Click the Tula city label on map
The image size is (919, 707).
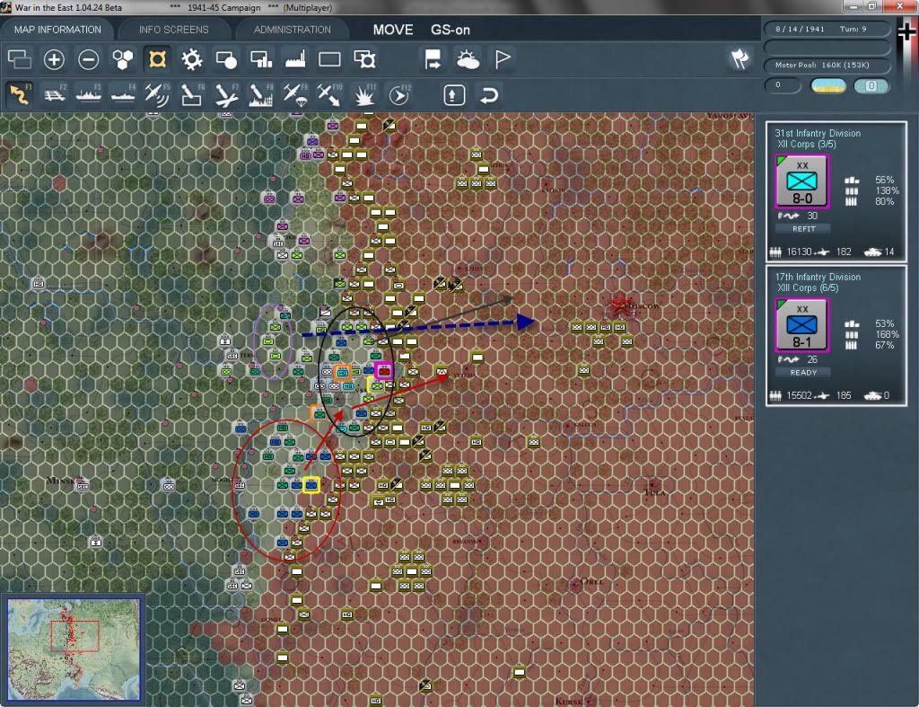(654, 492)
